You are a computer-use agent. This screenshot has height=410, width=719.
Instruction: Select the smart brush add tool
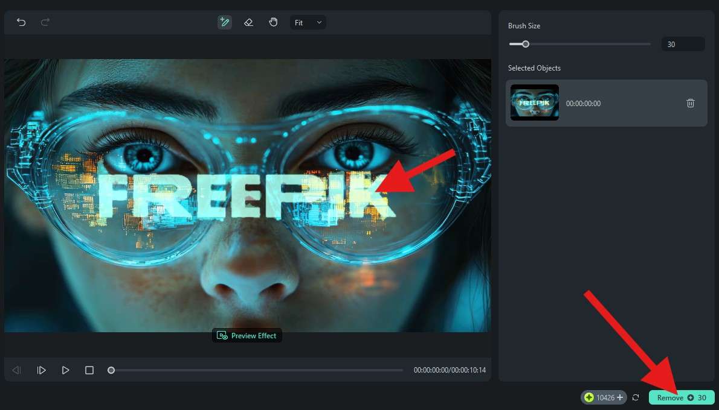225,22
